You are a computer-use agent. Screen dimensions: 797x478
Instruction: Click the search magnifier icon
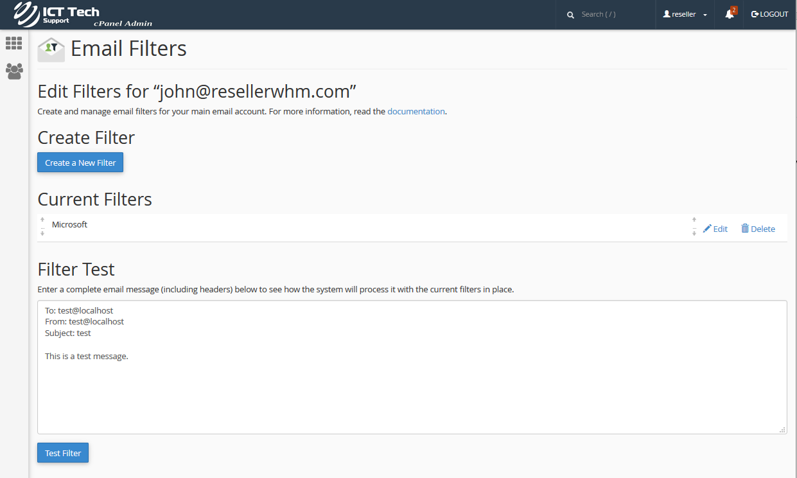[x=570, y=15]
